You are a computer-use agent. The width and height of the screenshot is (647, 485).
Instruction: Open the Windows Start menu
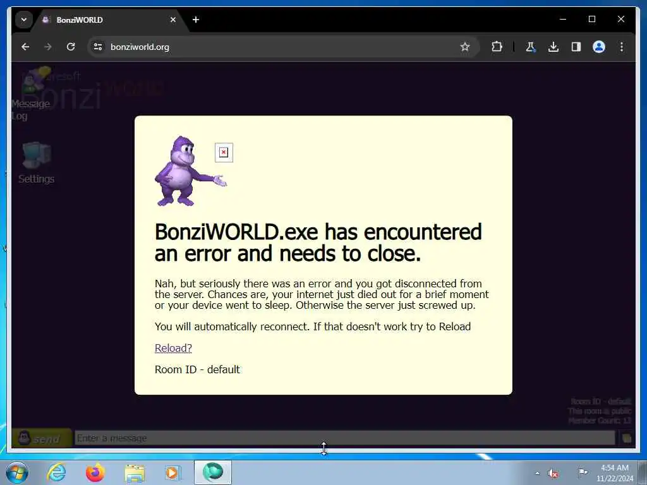click(x=17, y=472)
